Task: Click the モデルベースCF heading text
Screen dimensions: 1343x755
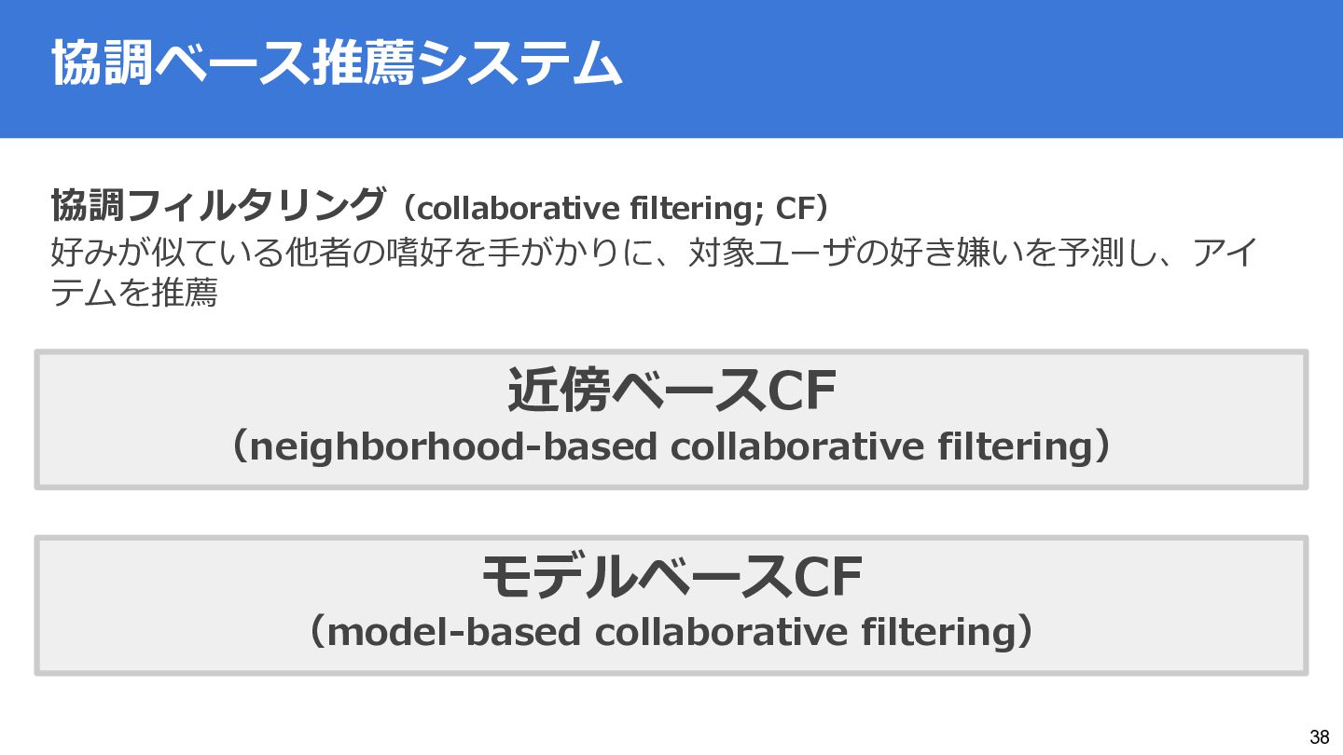Action: pos(671,577)
